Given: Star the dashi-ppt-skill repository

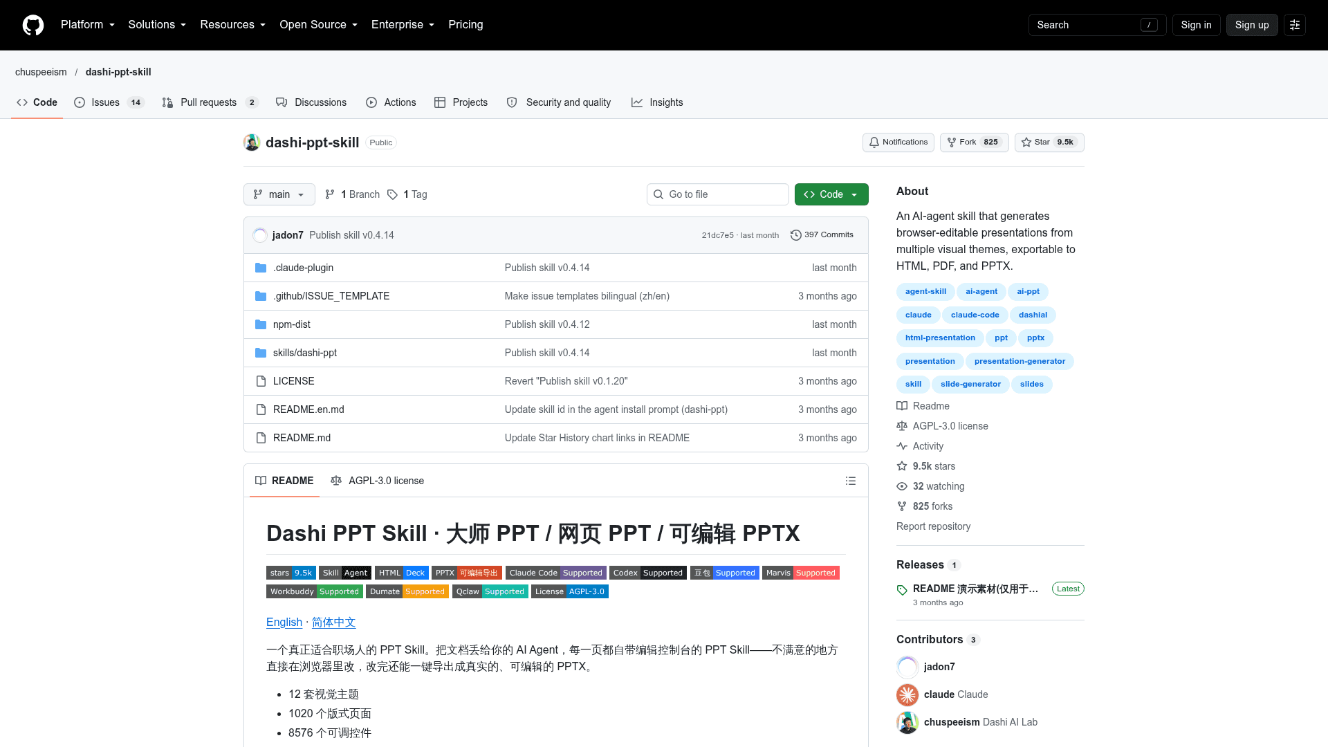Looking at the screenshot, I should (1049, 142).
